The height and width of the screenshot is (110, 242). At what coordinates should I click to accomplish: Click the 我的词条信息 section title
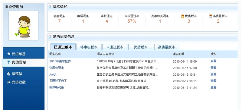click(64, 37)
